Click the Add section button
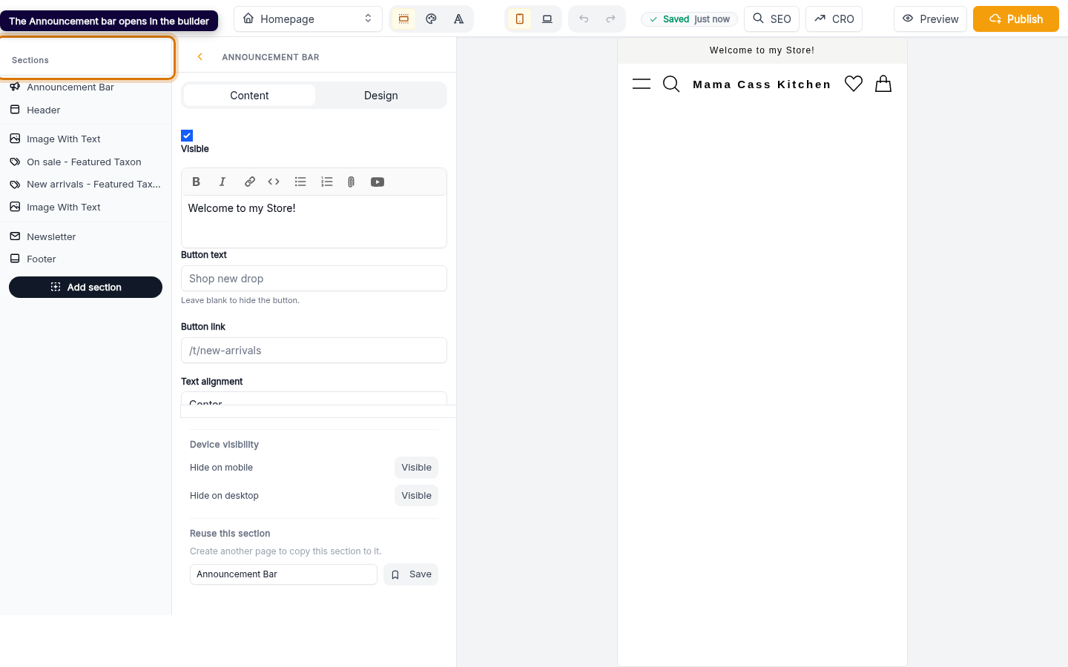The width and height of the screenshot is (1068, 667). [x=85, y=287]
